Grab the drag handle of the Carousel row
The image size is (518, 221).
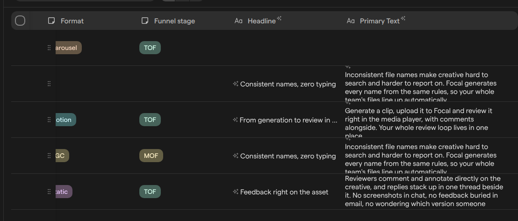(x=49, y=48)
